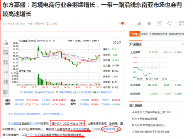Click the share icon
This screenshot has height=139, width=193.
169,23
